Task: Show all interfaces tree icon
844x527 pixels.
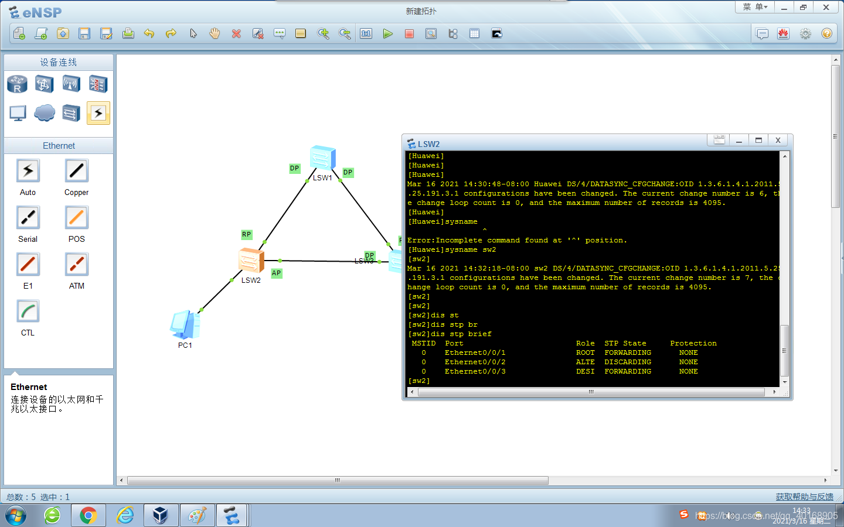Action: click(x=452, y=33)
